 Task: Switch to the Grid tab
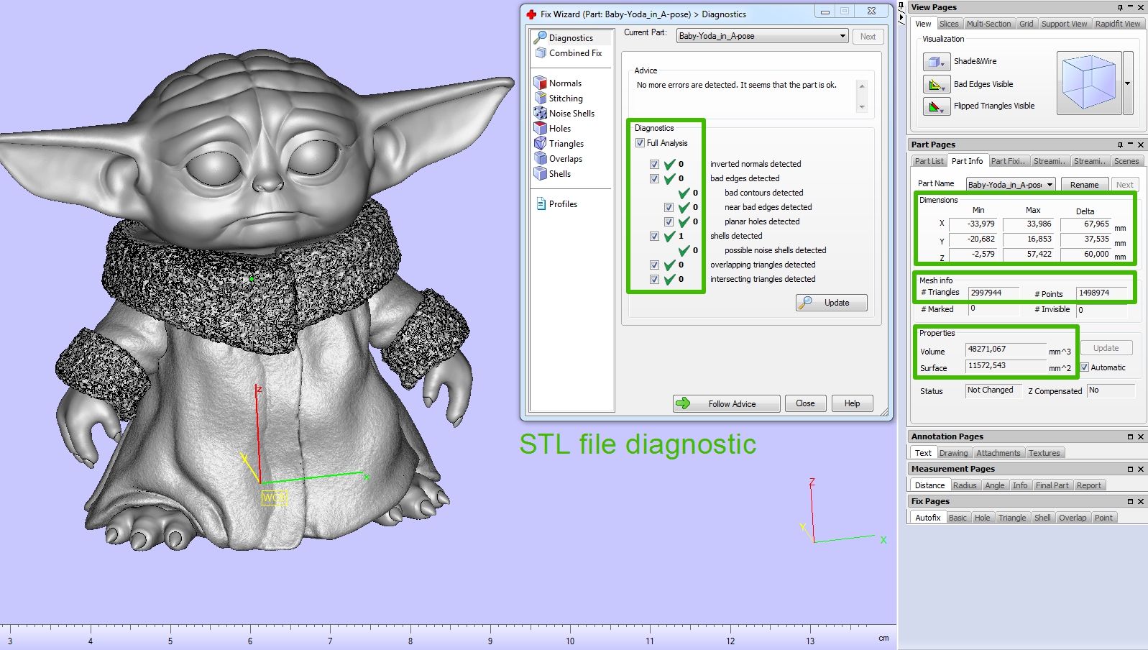(x=1026, y=24)
